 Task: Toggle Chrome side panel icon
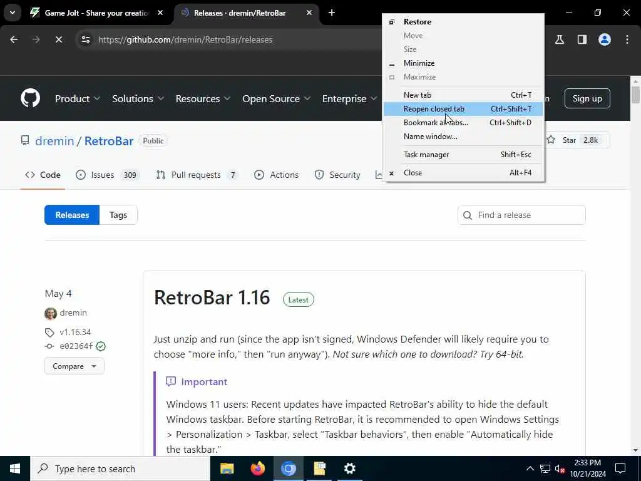(582, 39)
